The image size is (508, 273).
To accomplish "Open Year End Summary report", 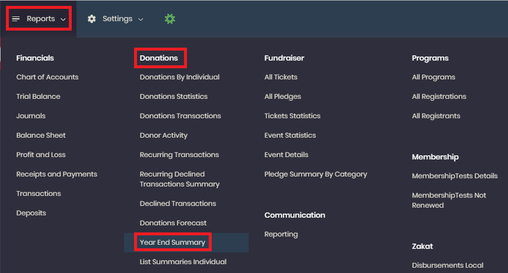I will click(172, 242).
